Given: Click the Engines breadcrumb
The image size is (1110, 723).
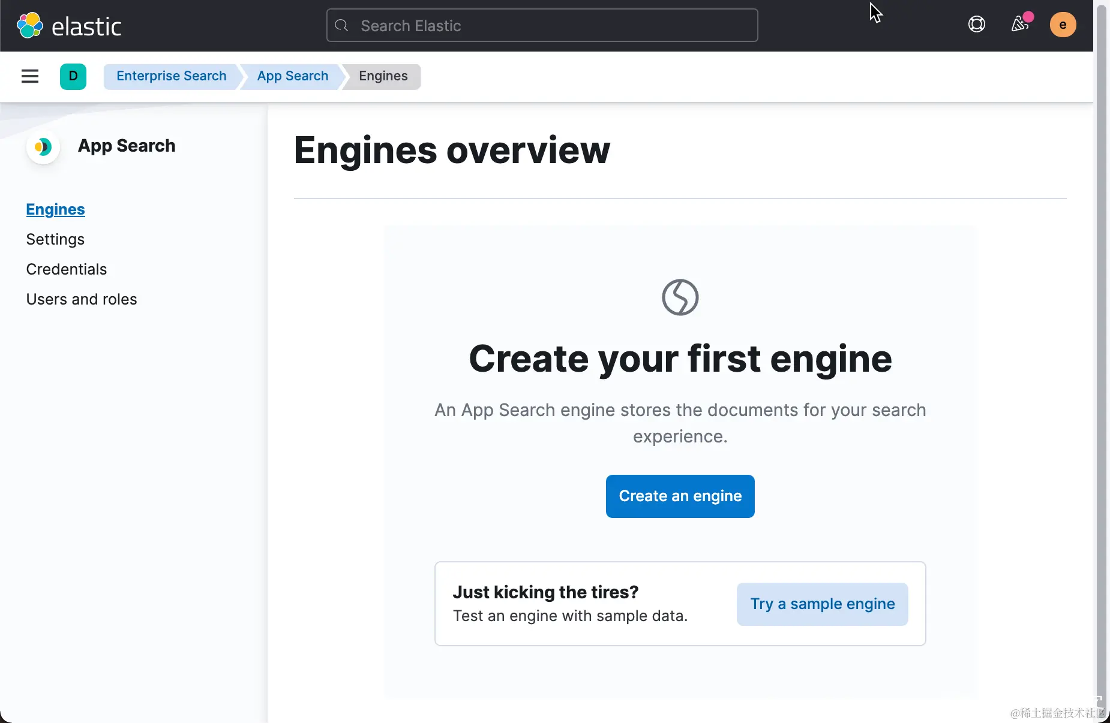Looking at the screenshot, I should tap(383, 76).
